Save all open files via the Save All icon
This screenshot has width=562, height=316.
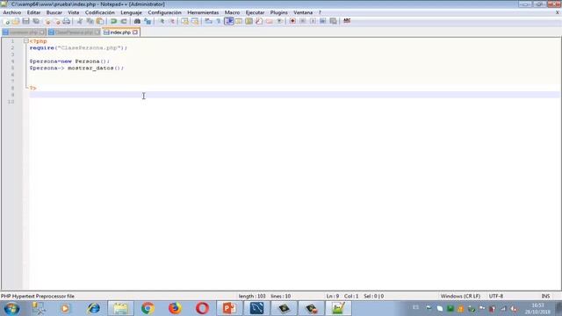click(36, 21)
